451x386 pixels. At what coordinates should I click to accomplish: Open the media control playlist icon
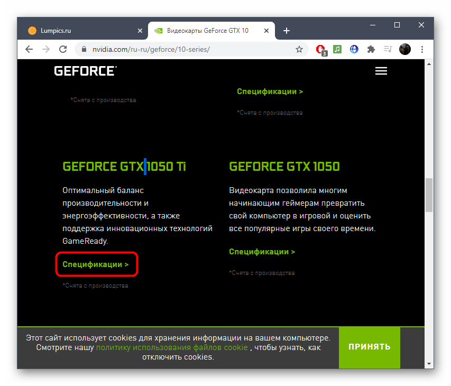[x=388, y=50]
